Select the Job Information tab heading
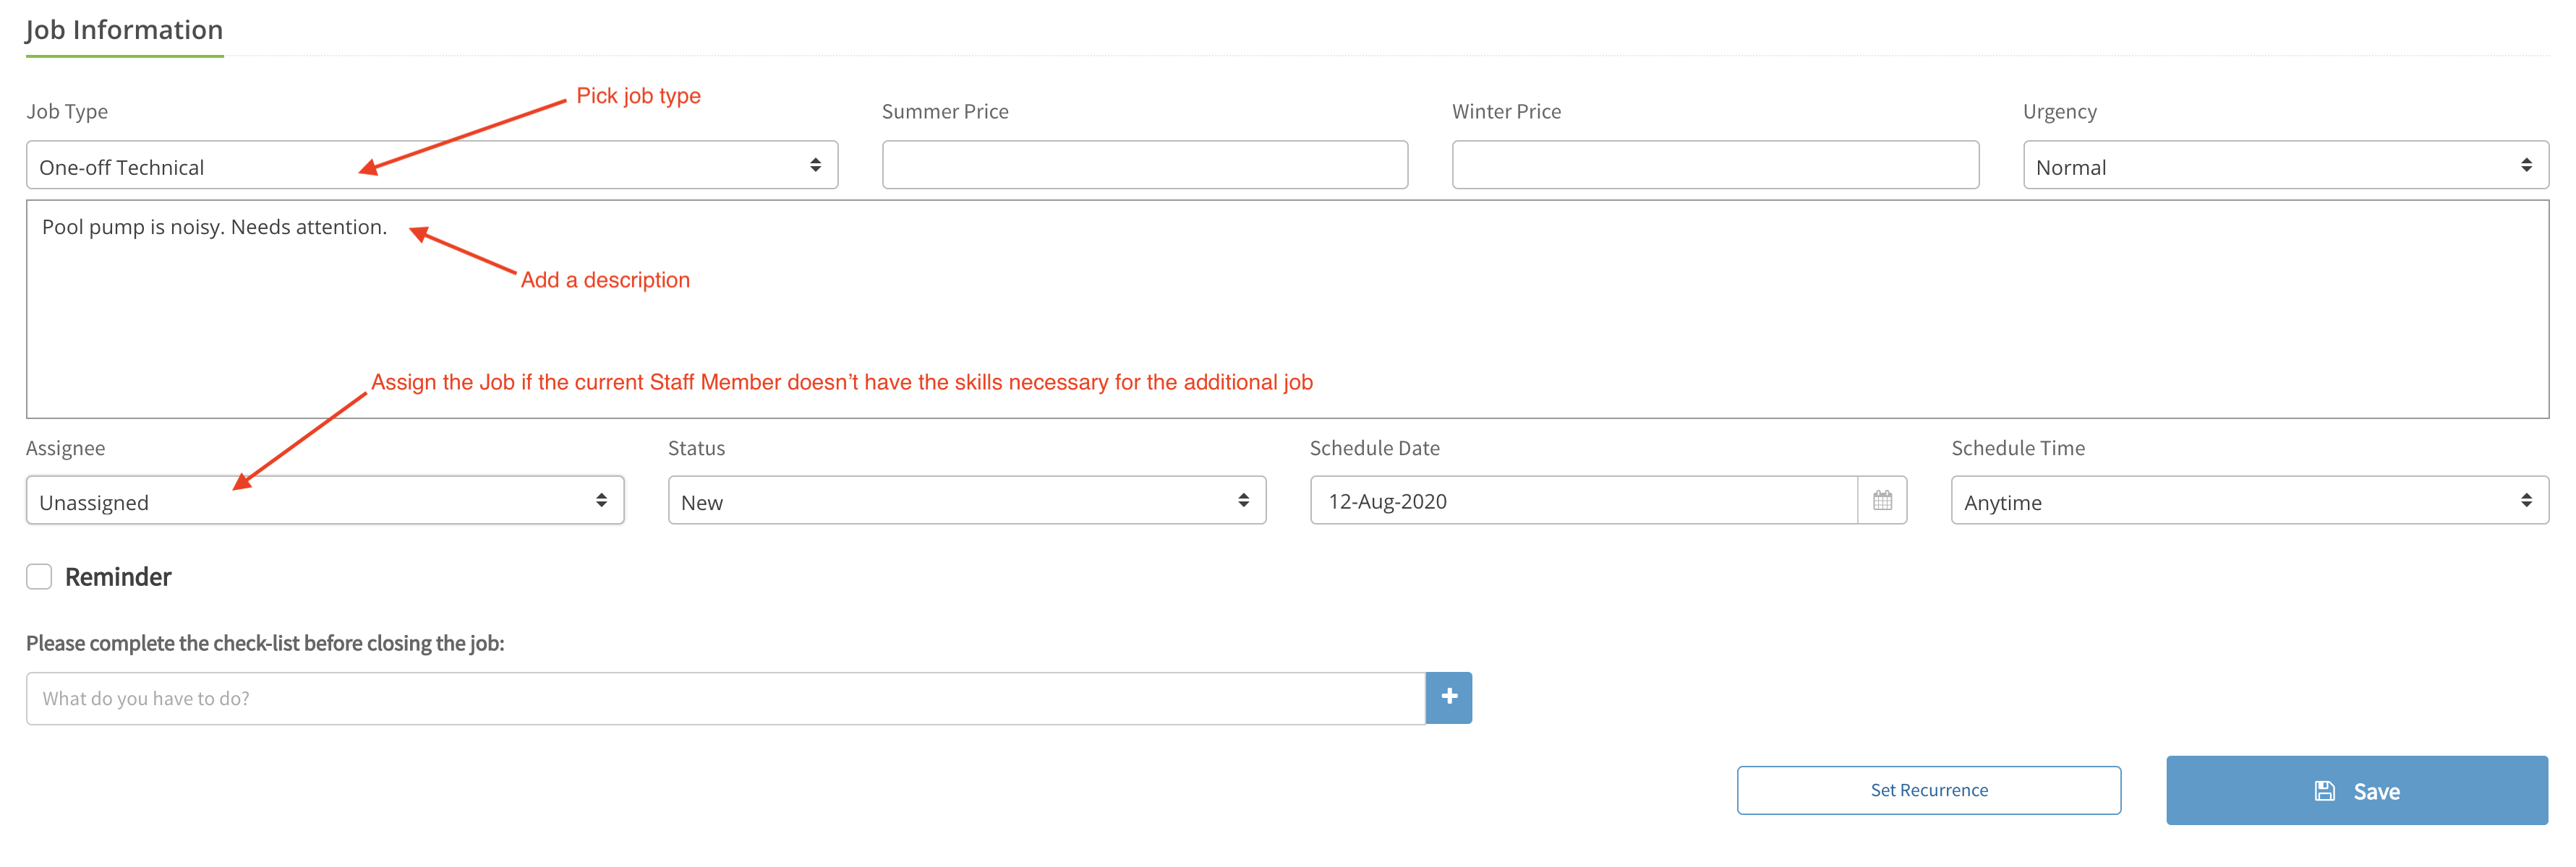 (124, 30)
